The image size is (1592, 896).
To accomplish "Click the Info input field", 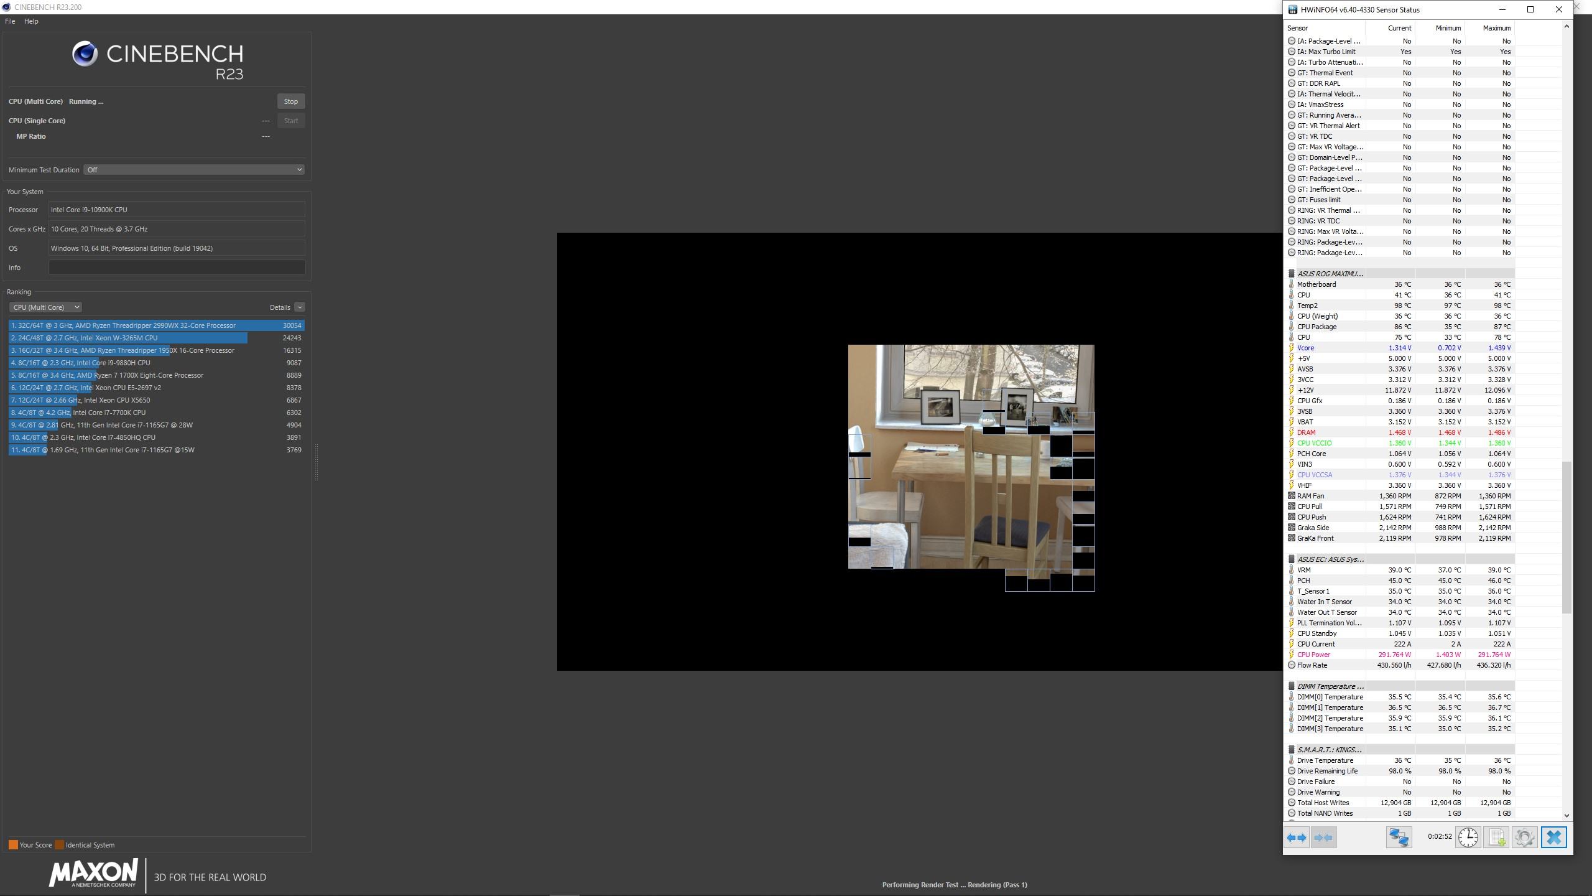I will pos(177,268).
